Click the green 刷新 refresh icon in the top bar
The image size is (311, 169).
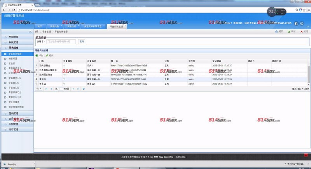click(289, 31)
